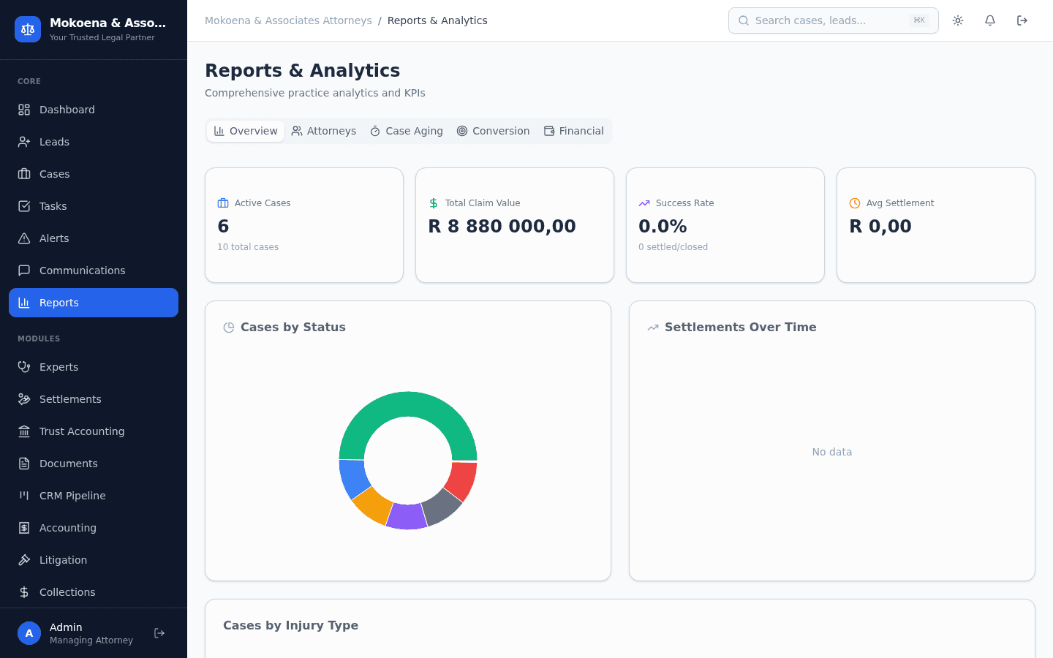Click the Admin avatar circle
The image size is (1053, 658).
click(x=29, y=633)
